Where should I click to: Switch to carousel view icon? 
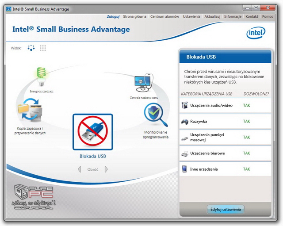31,48
